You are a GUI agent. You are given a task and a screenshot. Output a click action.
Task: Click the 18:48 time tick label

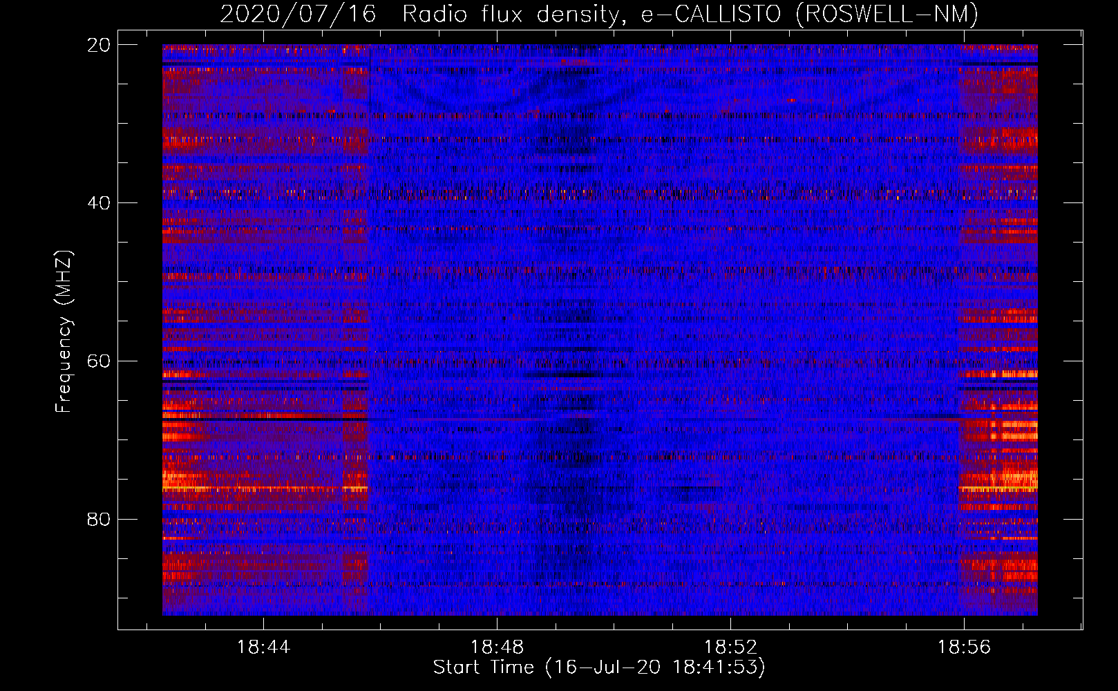tap(497, 647)
